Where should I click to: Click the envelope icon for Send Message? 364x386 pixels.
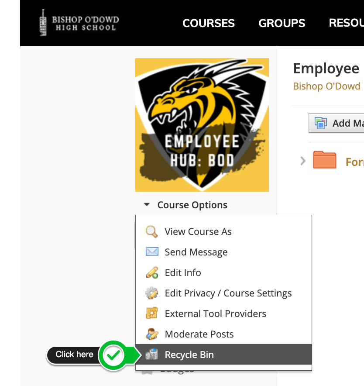(152, 252)
